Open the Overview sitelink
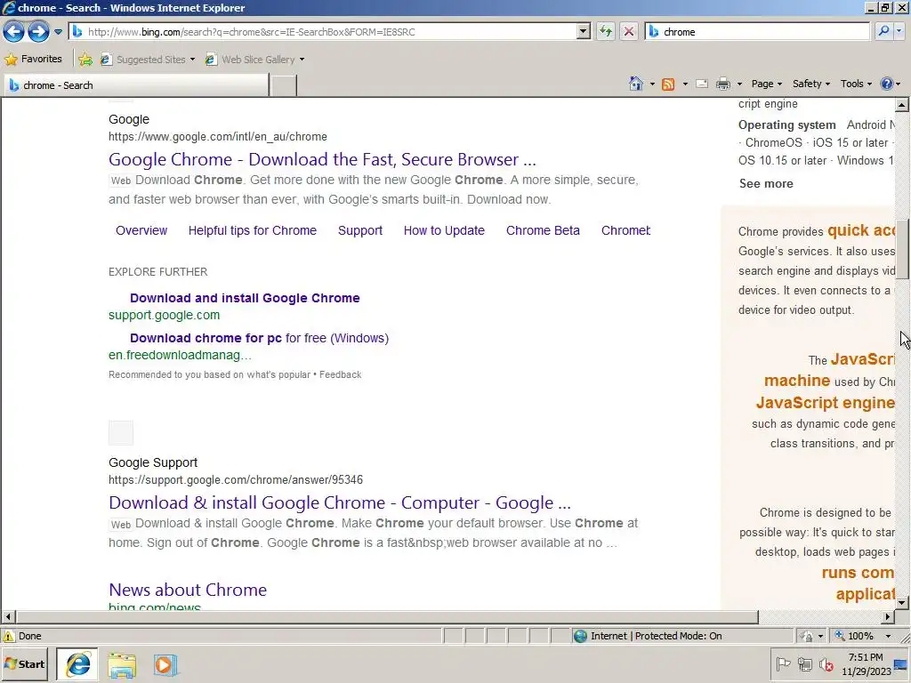The height and width of the screenshot is (683, 911). coord(141,230)
